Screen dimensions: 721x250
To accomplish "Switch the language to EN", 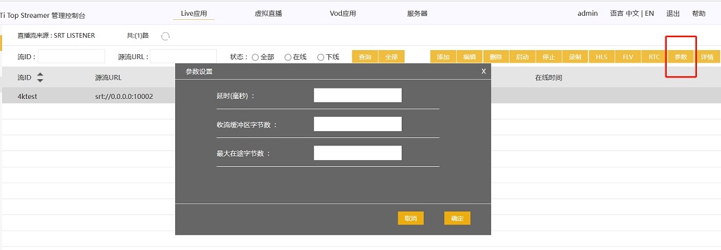I will [650, 13].
